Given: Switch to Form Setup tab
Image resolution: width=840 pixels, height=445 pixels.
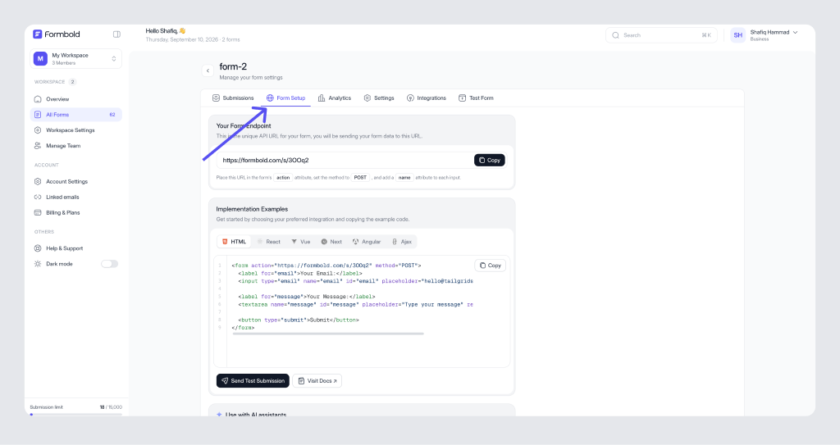Looking at the screenshot, I should [x=285, y=98].
